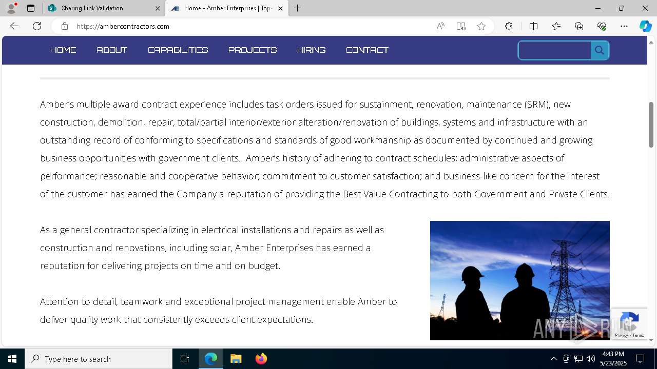This screenshot has height=369, width=657.
Task: Open the volume speaker tray icon
Action: click(x=591, y=359)
